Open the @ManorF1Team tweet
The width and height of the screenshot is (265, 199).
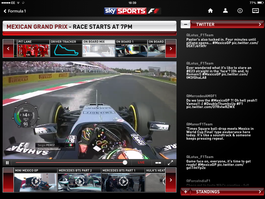(x=220, y=131)
